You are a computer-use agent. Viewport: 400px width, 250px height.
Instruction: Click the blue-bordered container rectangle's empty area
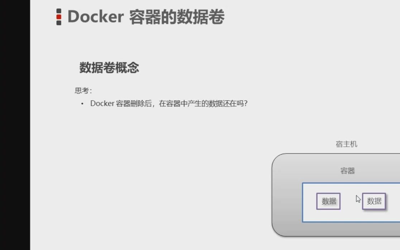351,215
